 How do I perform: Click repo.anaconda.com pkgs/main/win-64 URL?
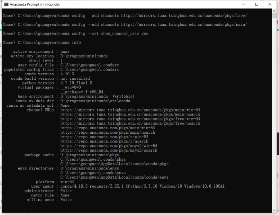(x=108, y=128)
